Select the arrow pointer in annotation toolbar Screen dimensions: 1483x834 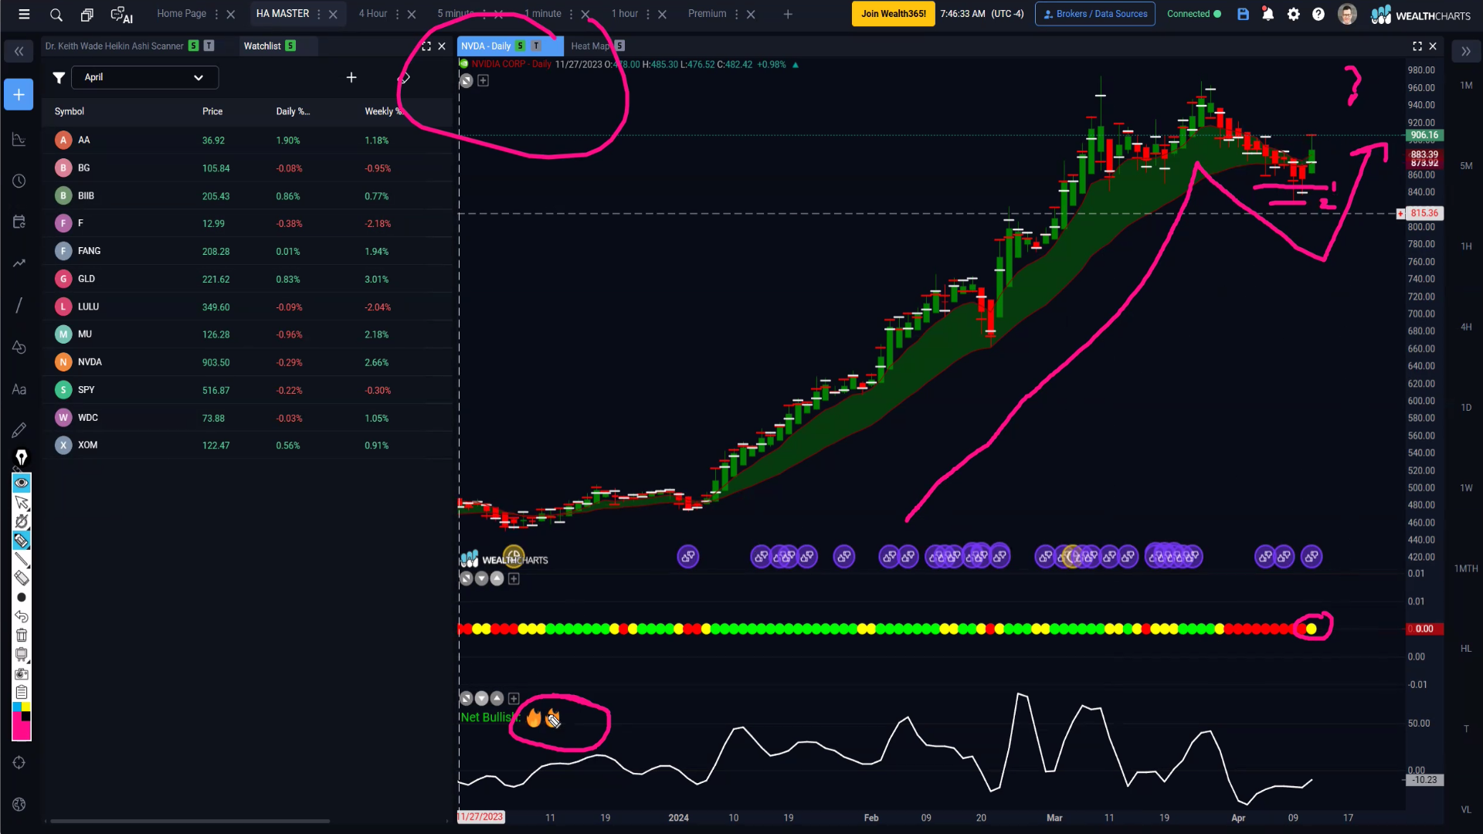coord(22,503)
